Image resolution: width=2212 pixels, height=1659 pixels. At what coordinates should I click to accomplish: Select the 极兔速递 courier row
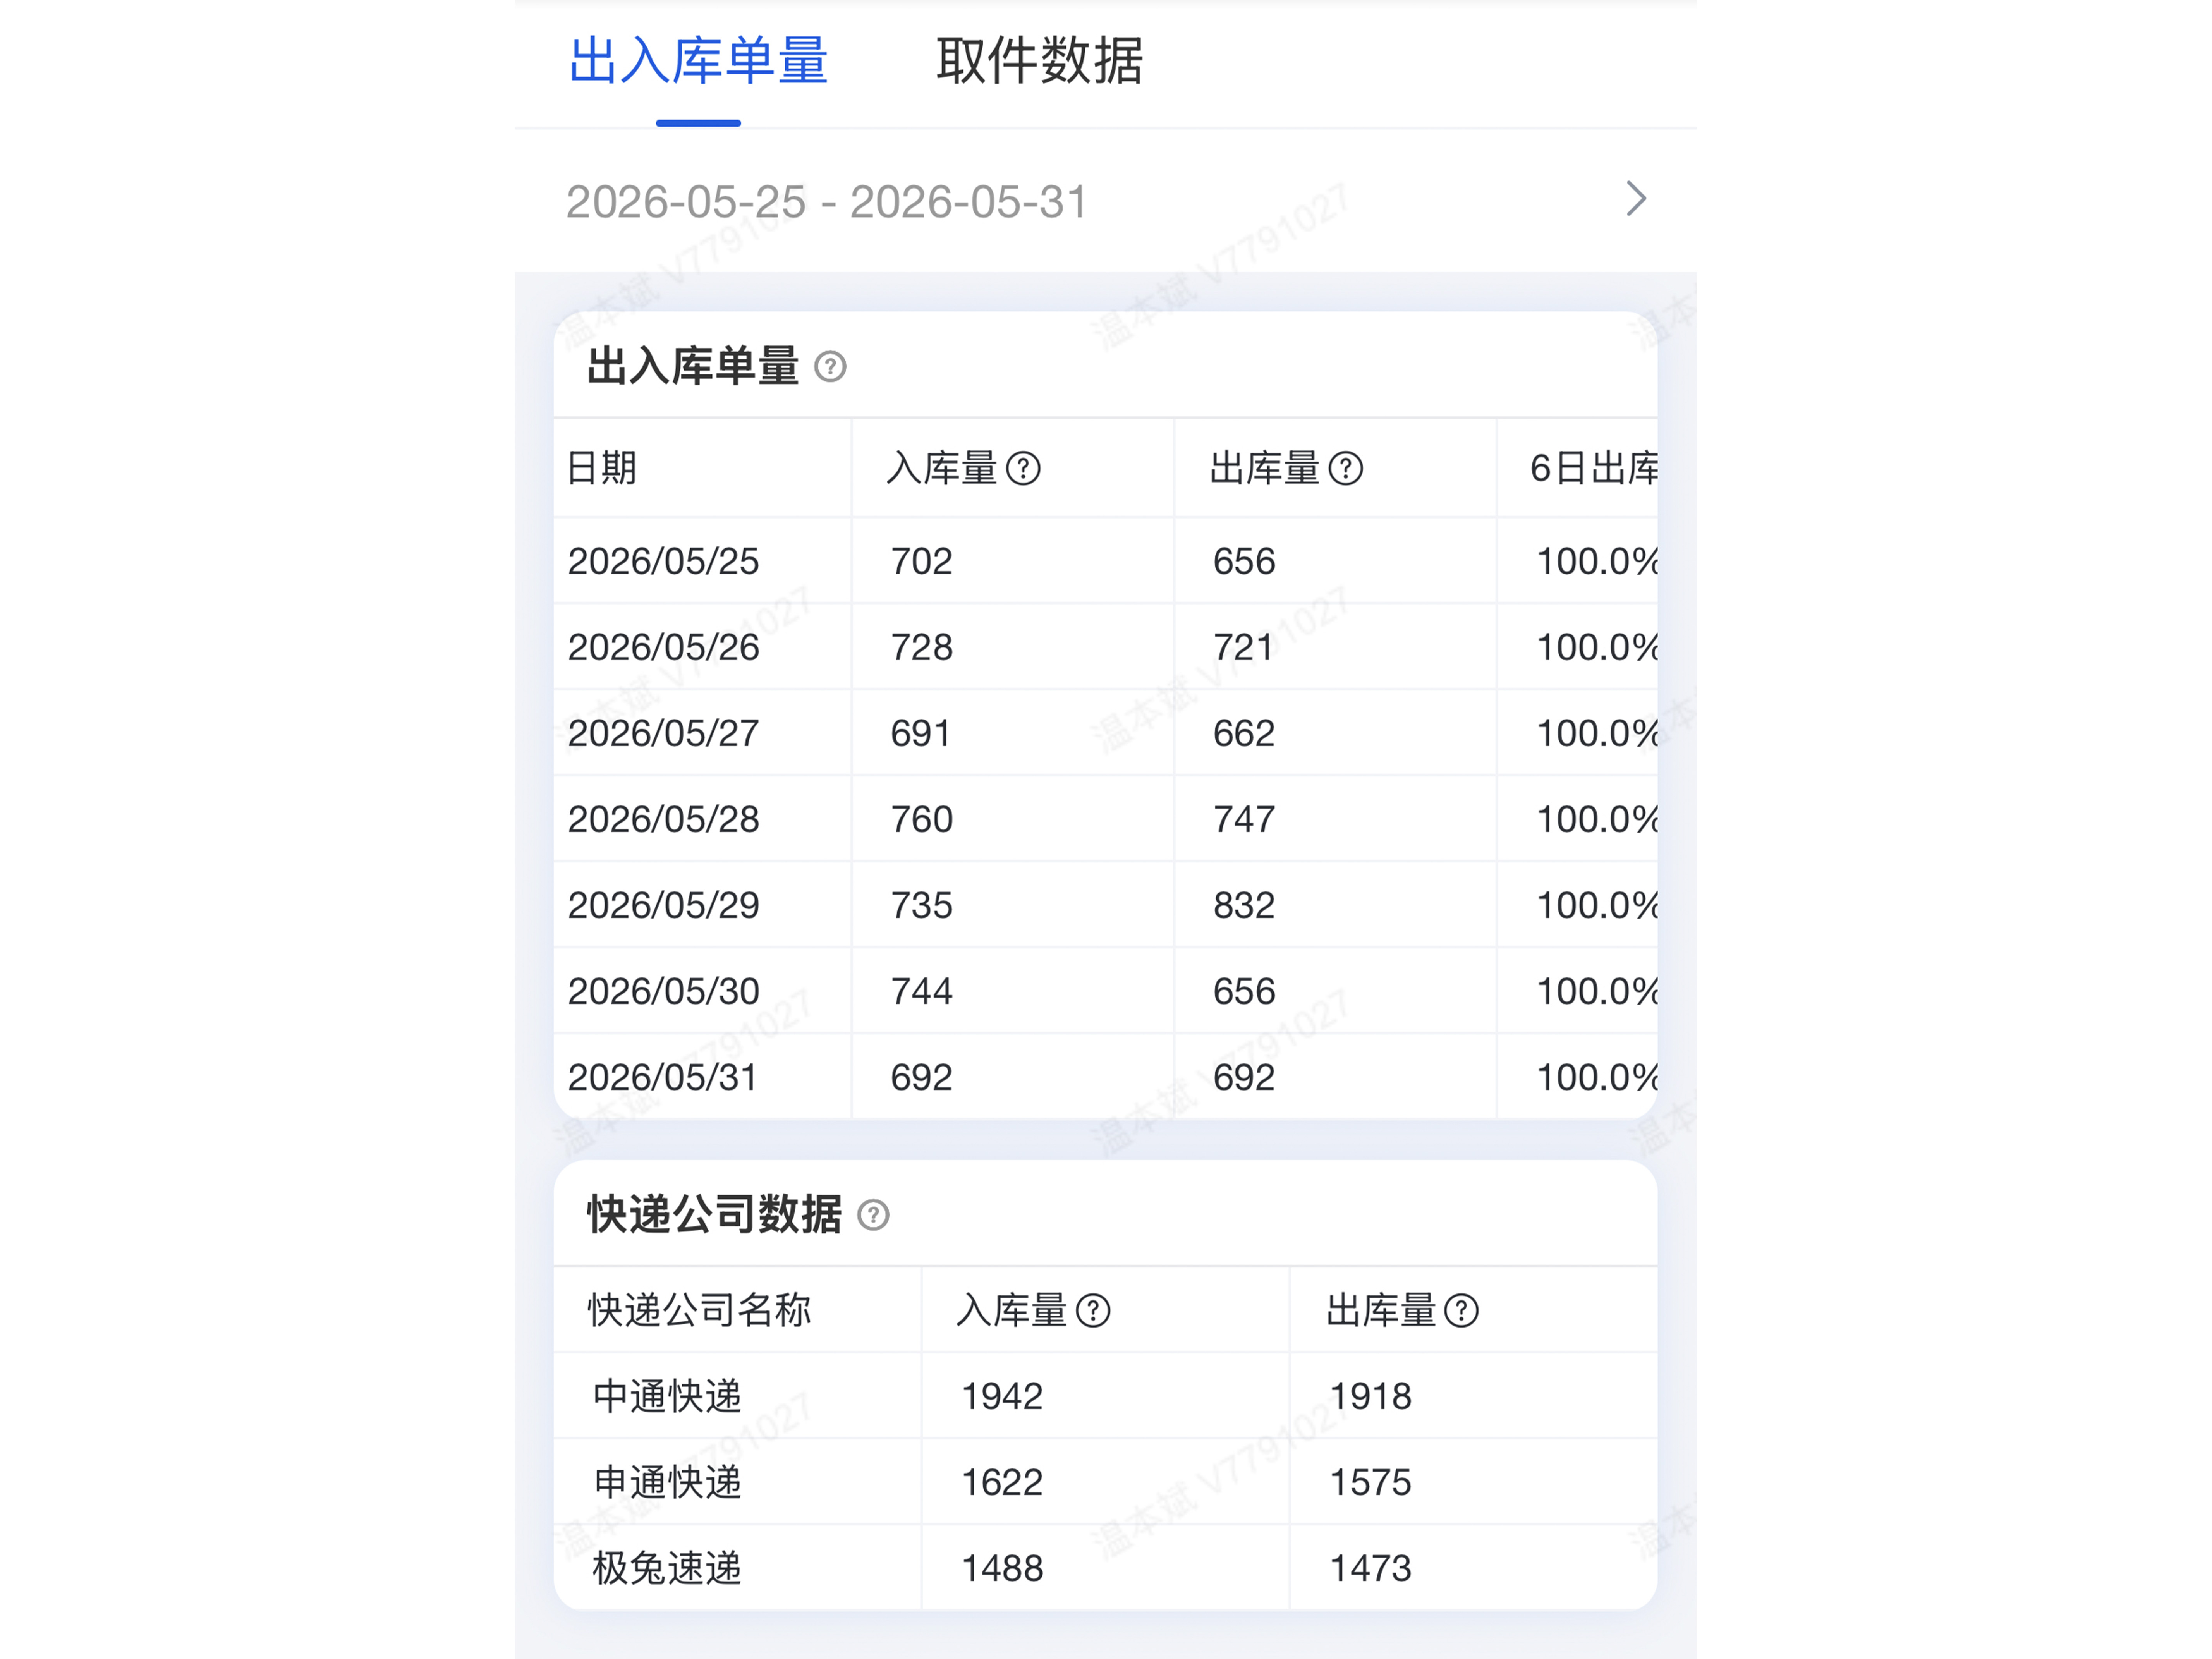[x=1105, y=1568]
